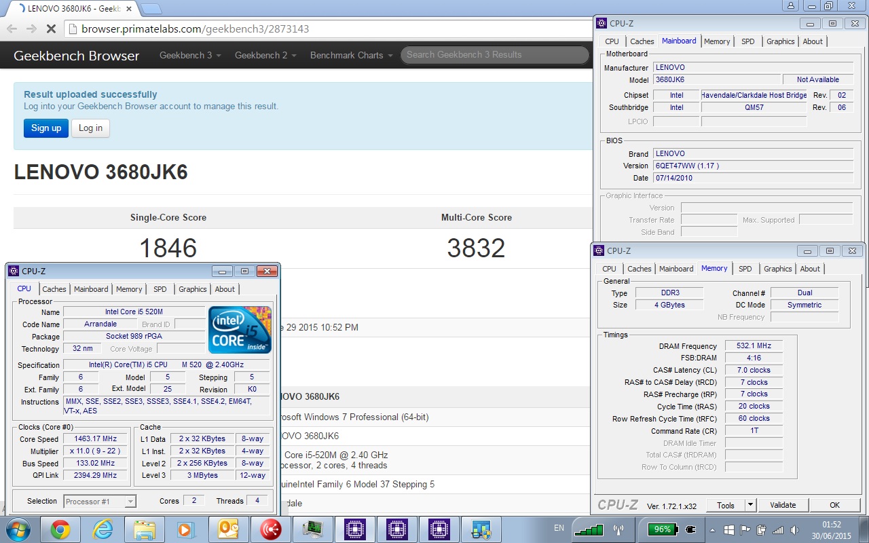Switch to the SPD tab in the CPU-Z CPU window
Viewport: 869px width, 543px height.
point(160,289)
